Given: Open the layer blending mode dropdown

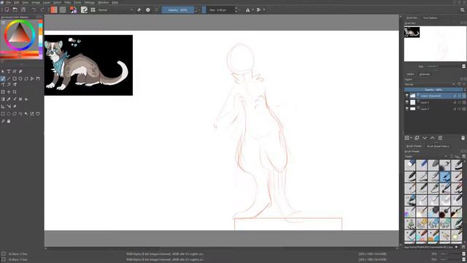Looking at the screenshot, I should pos(430,85).
